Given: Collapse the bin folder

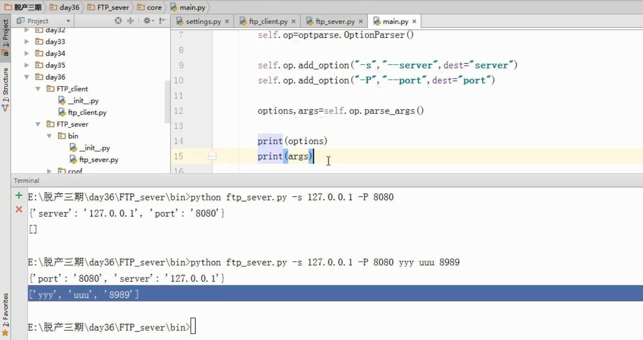Looking at the screenshot, I should 49,136.
